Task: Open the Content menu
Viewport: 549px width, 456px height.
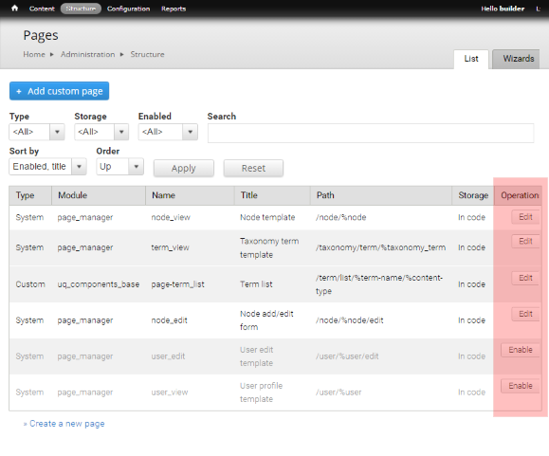Action: [42, 9]
